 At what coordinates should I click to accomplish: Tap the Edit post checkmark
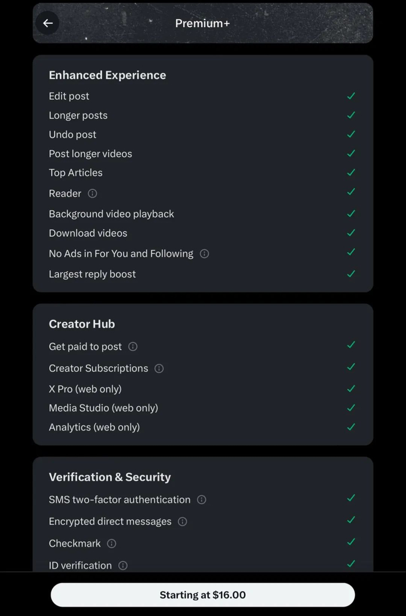(x=351, y=96)
